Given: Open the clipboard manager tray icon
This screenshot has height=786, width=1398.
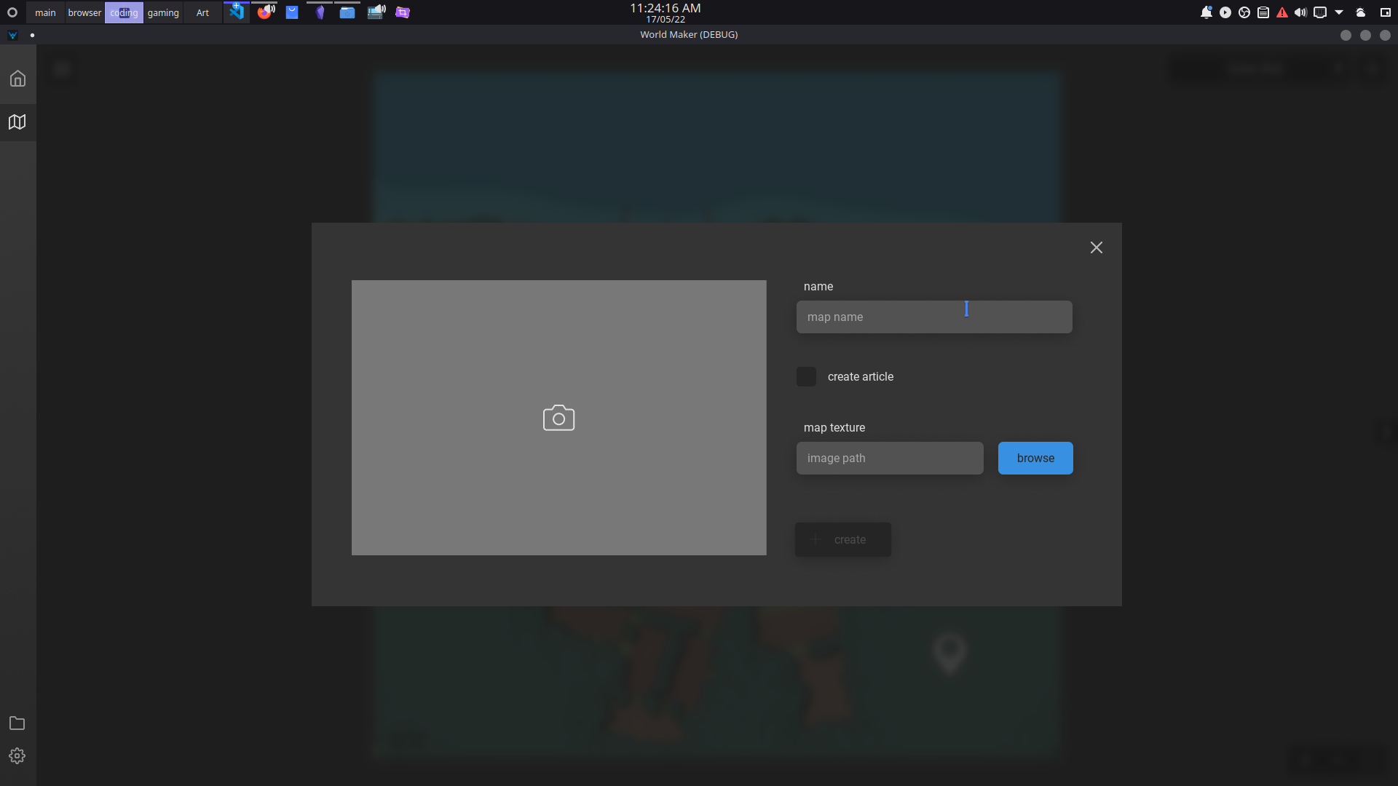Looking at the screenshot, I should pos(1263,12).
